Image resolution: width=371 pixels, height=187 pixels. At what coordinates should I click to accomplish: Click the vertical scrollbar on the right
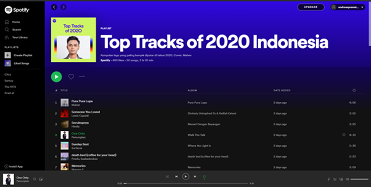coord(370,24)
